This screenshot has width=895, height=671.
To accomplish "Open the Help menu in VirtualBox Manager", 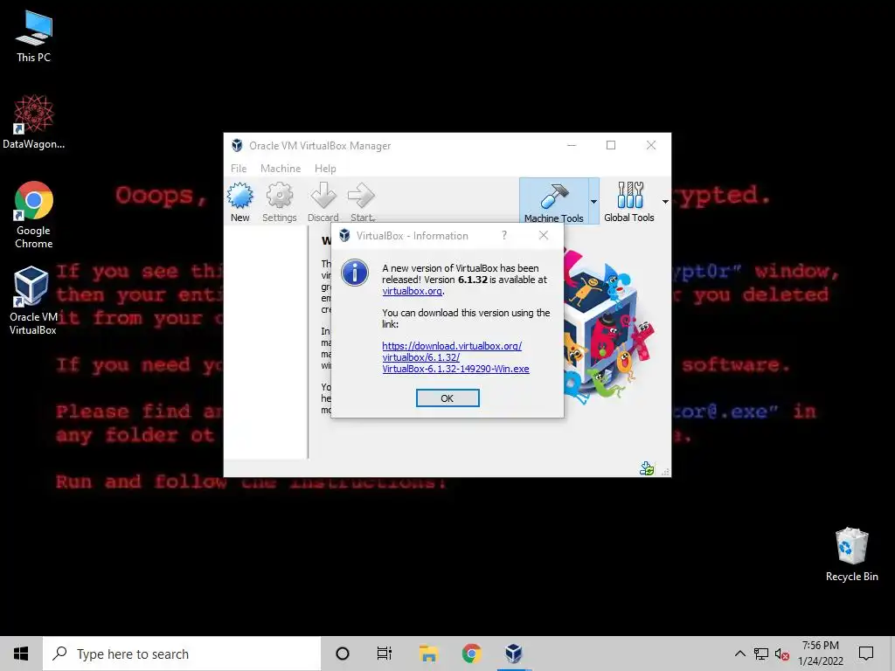I will click(x=325, y=169).
